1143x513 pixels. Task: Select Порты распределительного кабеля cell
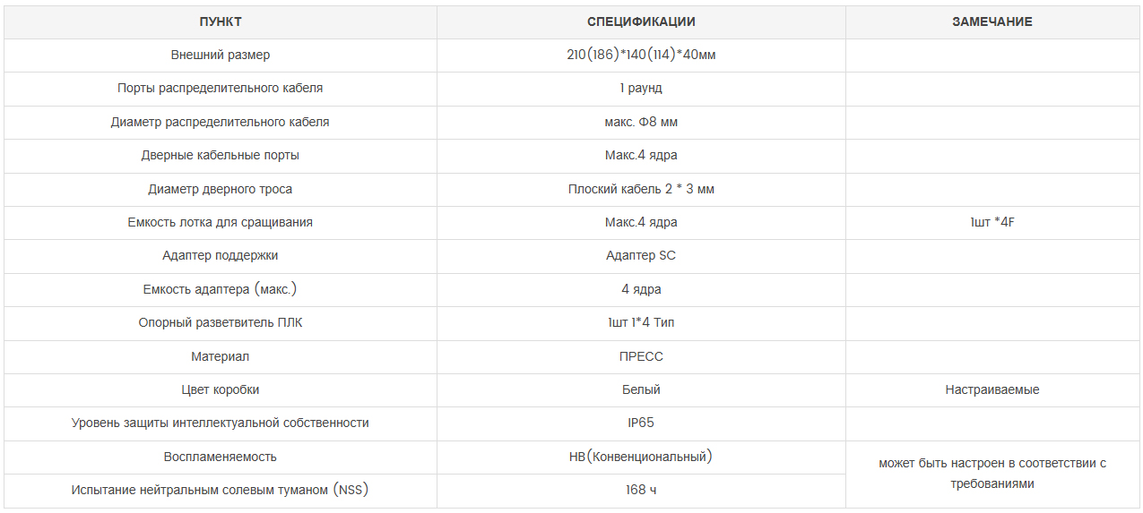[221, 88]
